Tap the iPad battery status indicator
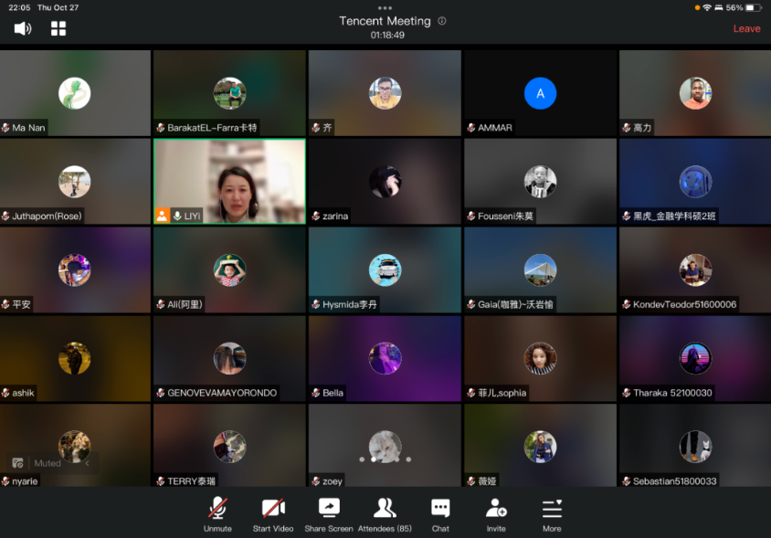The width and height of the screenshot is (771, 538). click(753, 7)
